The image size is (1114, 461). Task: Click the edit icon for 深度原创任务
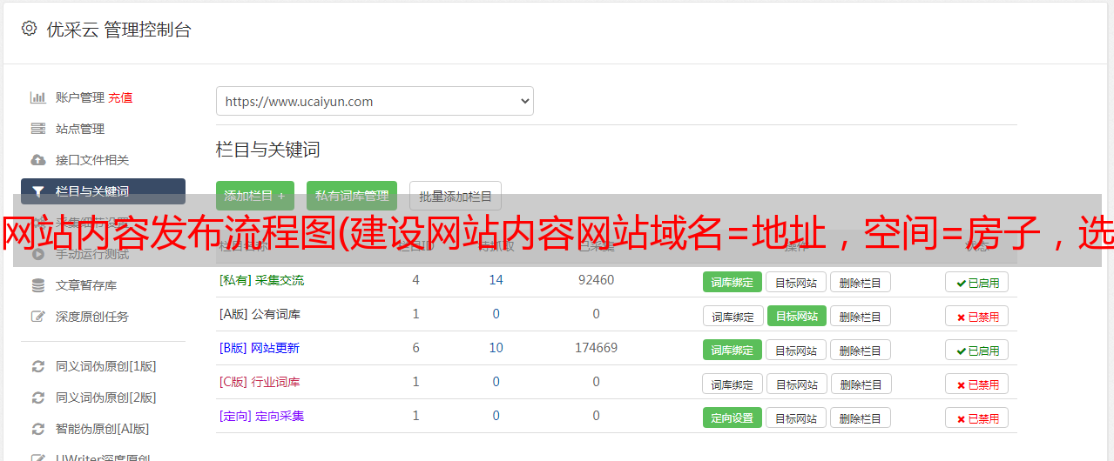coord(37,317)
